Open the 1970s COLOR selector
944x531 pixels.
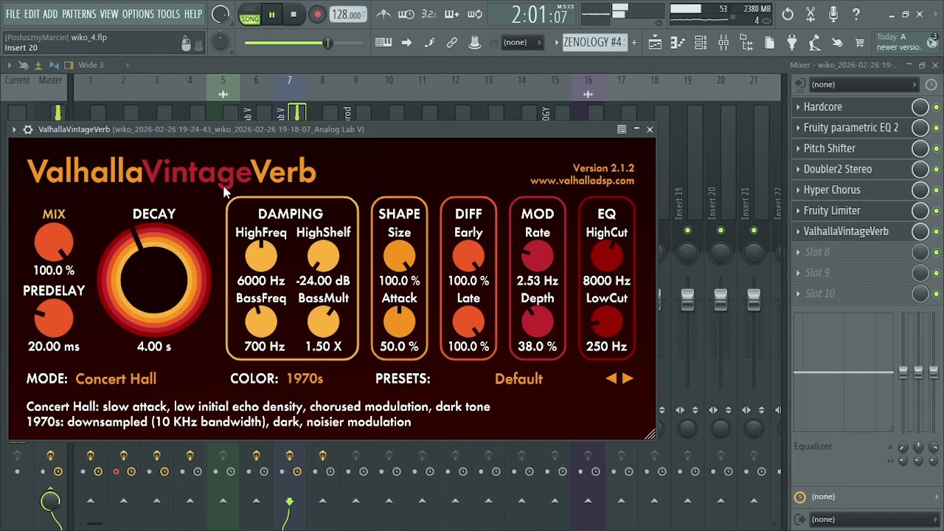tap(305, 379)
